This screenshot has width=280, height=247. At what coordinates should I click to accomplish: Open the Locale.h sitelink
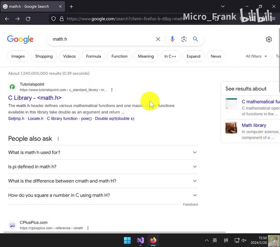(x=35, y=118)
